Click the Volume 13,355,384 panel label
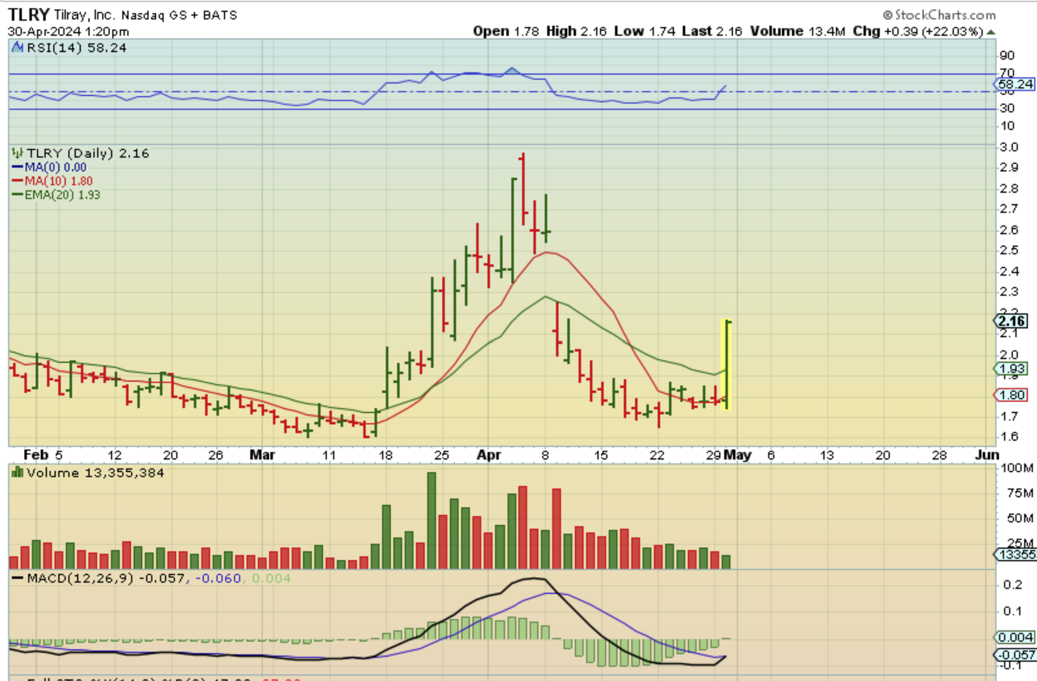1037x681 pixels. 95,473
